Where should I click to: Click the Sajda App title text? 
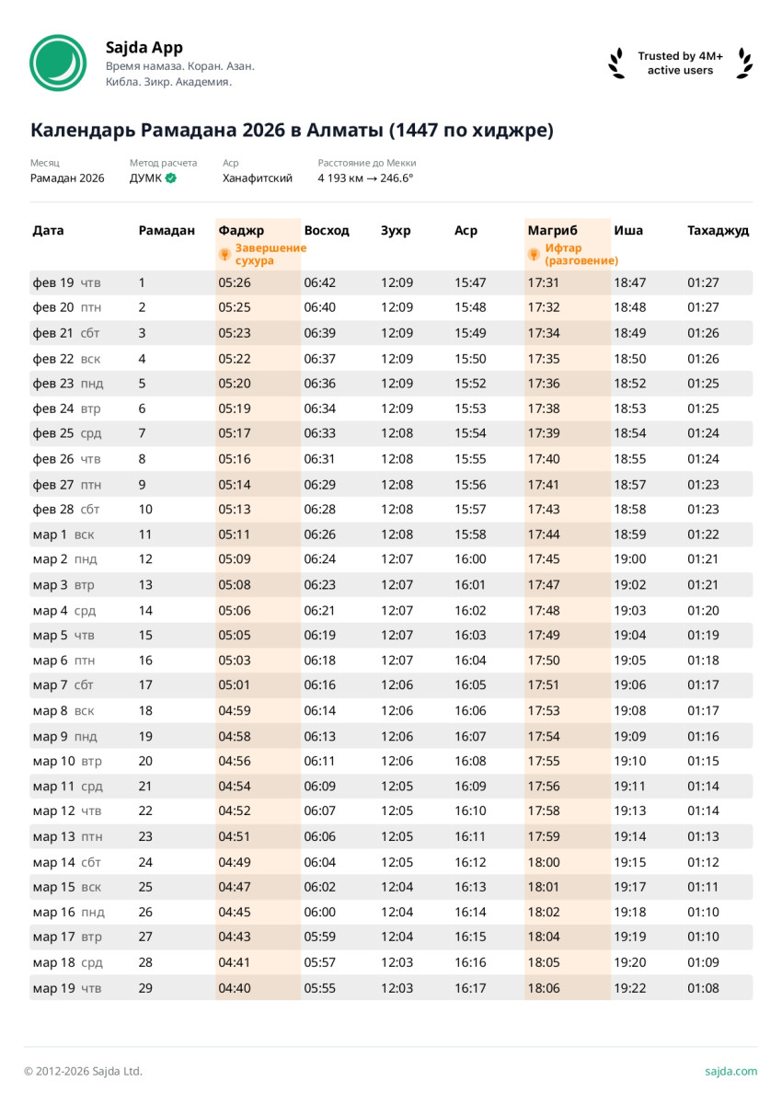[144, 47]
